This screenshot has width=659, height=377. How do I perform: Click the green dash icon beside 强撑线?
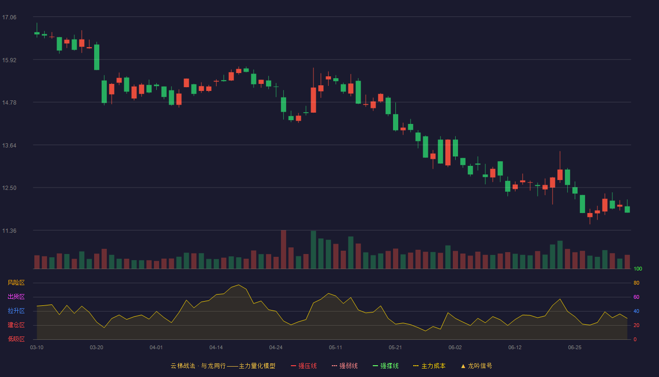click(x=376, y=366)
